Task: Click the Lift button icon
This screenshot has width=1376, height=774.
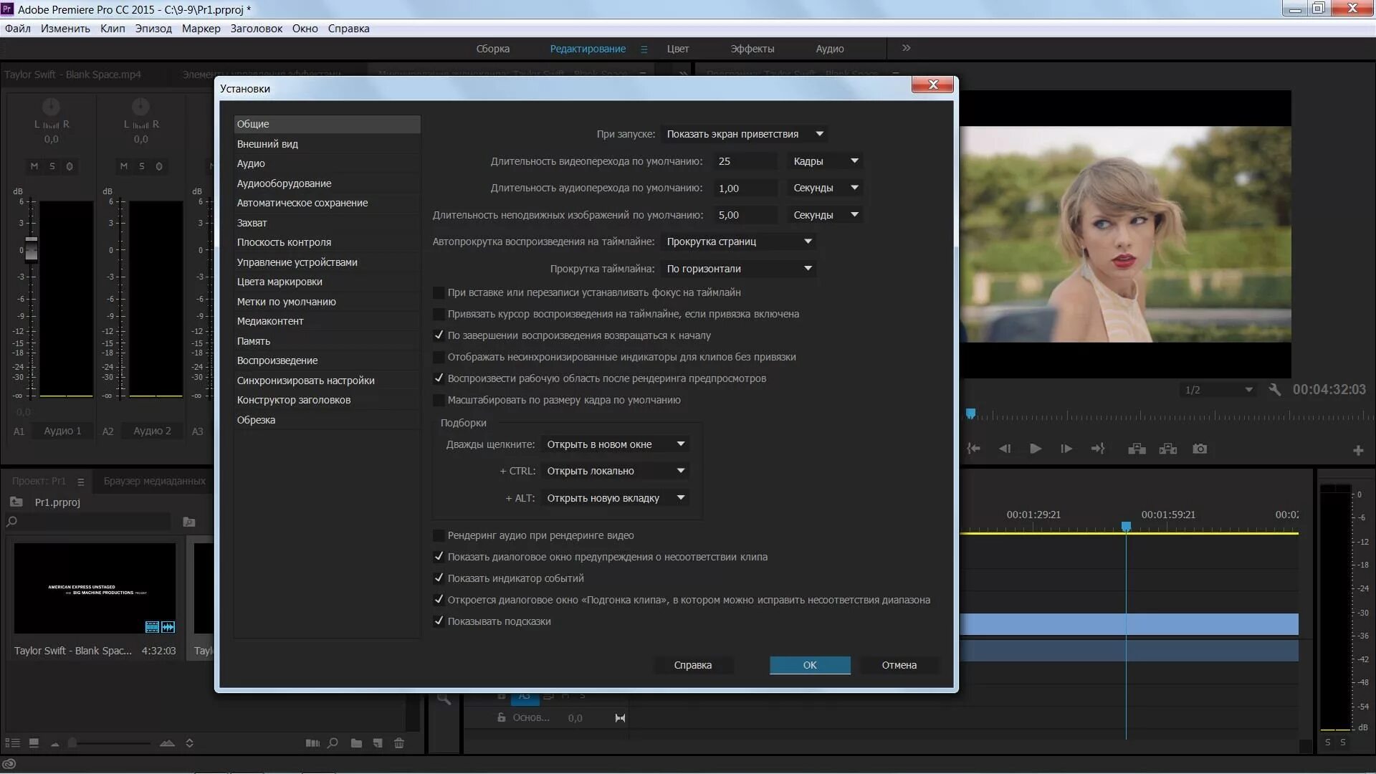Action: tap(1137, 449)
